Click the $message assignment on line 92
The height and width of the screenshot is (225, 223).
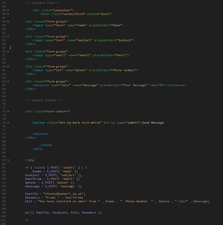53,186
